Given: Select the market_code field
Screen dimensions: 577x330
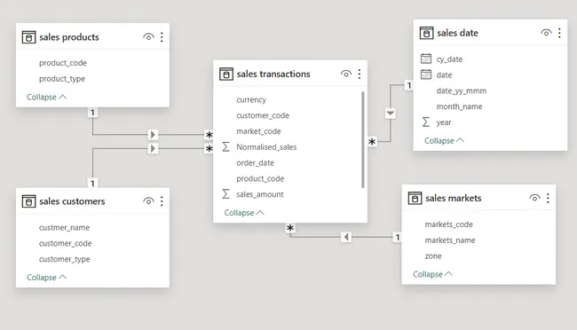Looking at the screenshot, I should coord(258,131).
